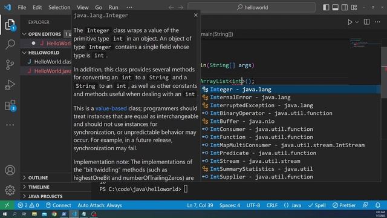Viewport: 387px width, 218px height.
Task: Choose IntBuffer - java.nio suggestion
Action: [291, 121]
